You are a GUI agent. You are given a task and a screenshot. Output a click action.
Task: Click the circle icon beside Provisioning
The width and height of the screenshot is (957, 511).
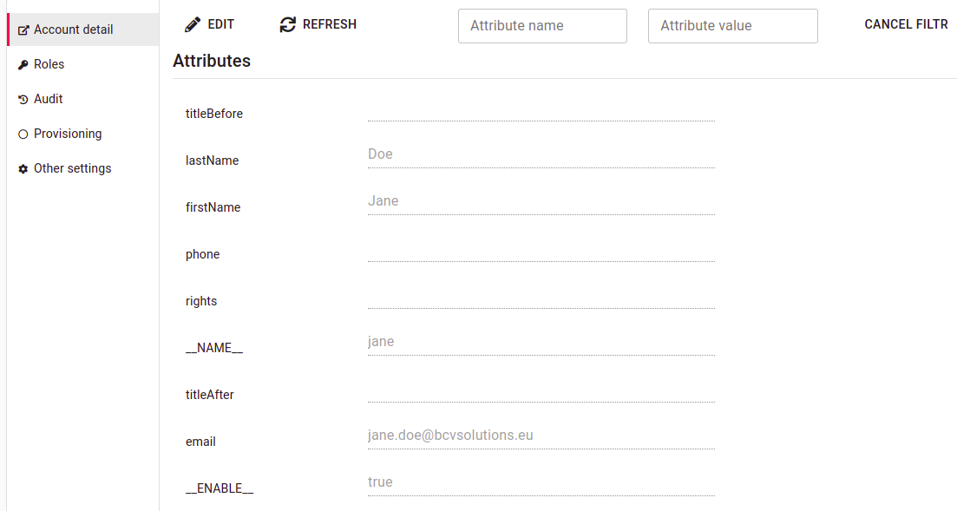(23, 134)
